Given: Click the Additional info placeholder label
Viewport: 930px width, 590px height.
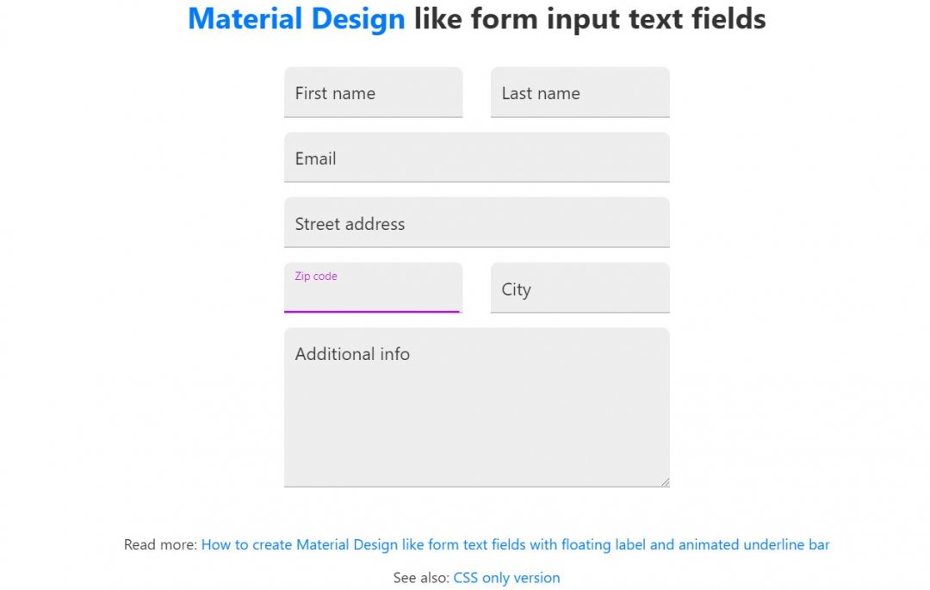Looking at the screenshot, I should pyautogui.click(x=352, y=354).
